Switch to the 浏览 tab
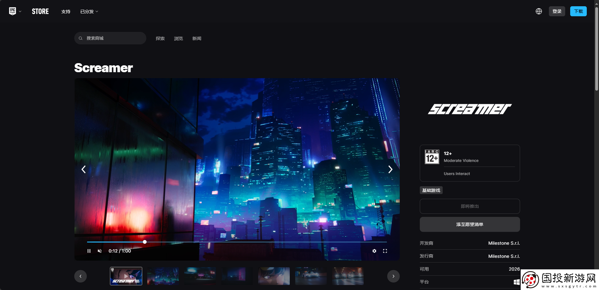The height and width of the screenshot is (290, 599). [x=179, y=38]
